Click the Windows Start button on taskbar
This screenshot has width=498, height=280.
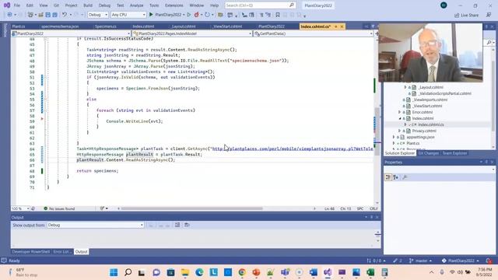[x=114, y=272]
